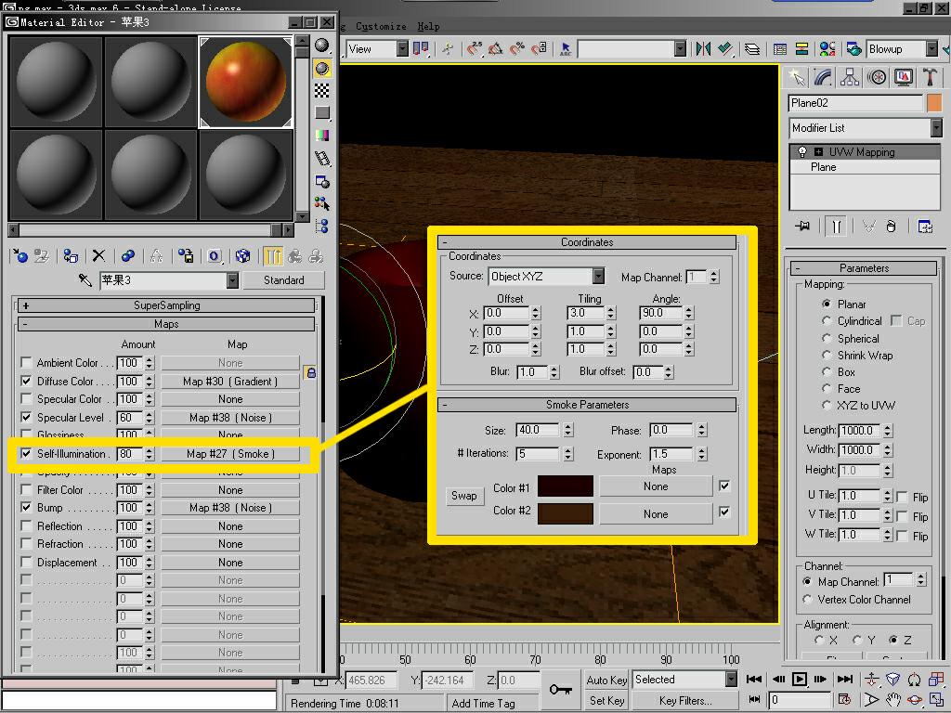Remove modifier from stack trash icon

click(891, 227)
